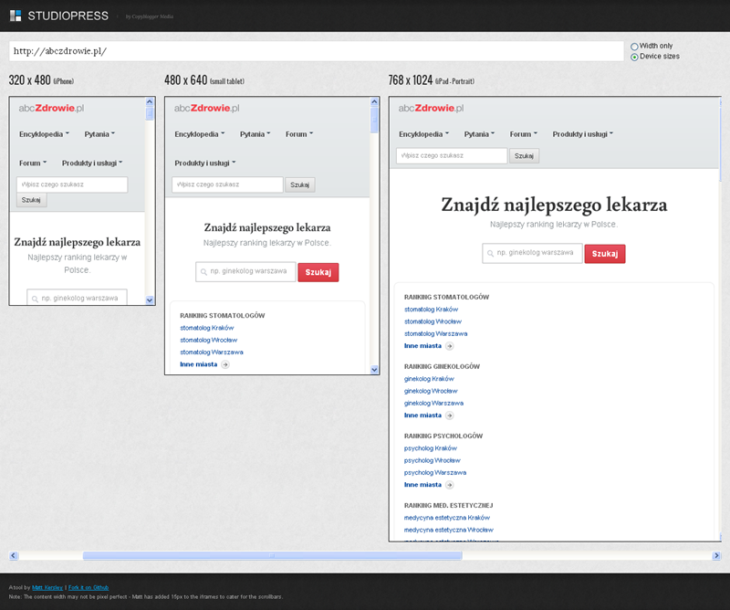Open Forum menu in iPhone preview
The image size is (730, 610).
33,163
